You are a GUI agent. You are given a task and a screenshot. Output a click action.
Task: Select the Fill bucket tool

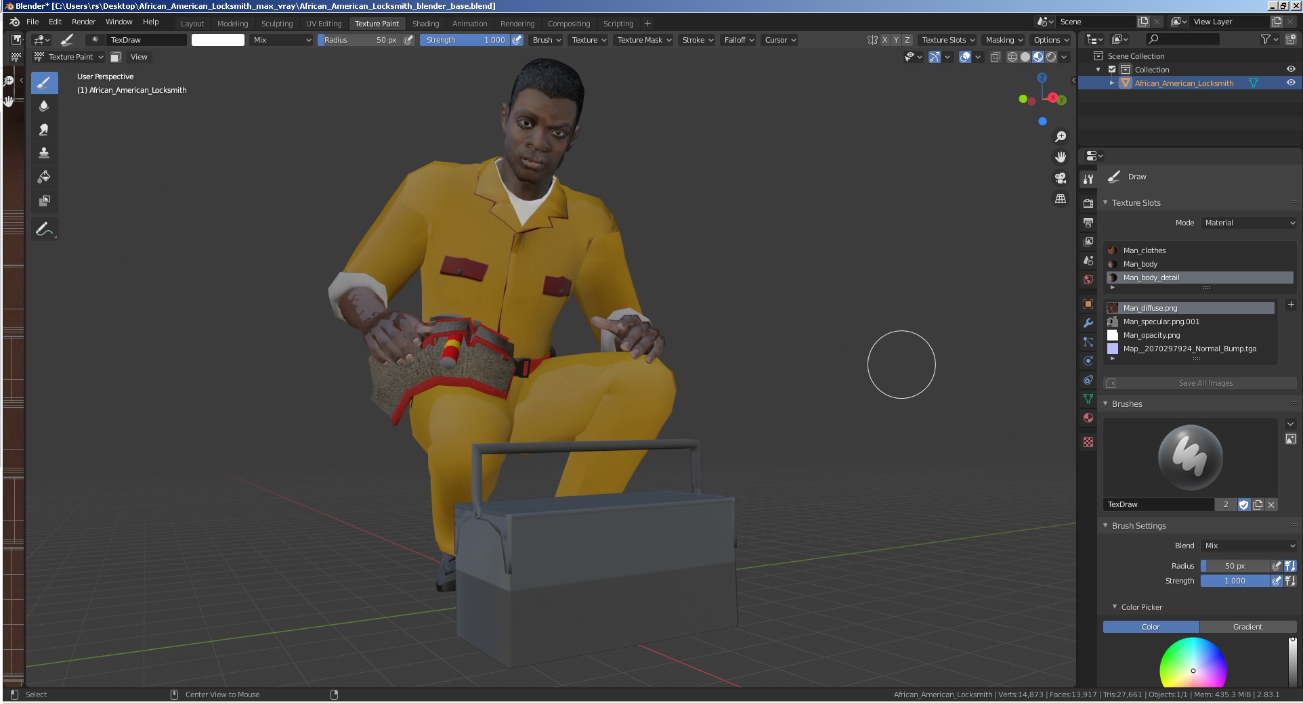(x=44, y=177)
